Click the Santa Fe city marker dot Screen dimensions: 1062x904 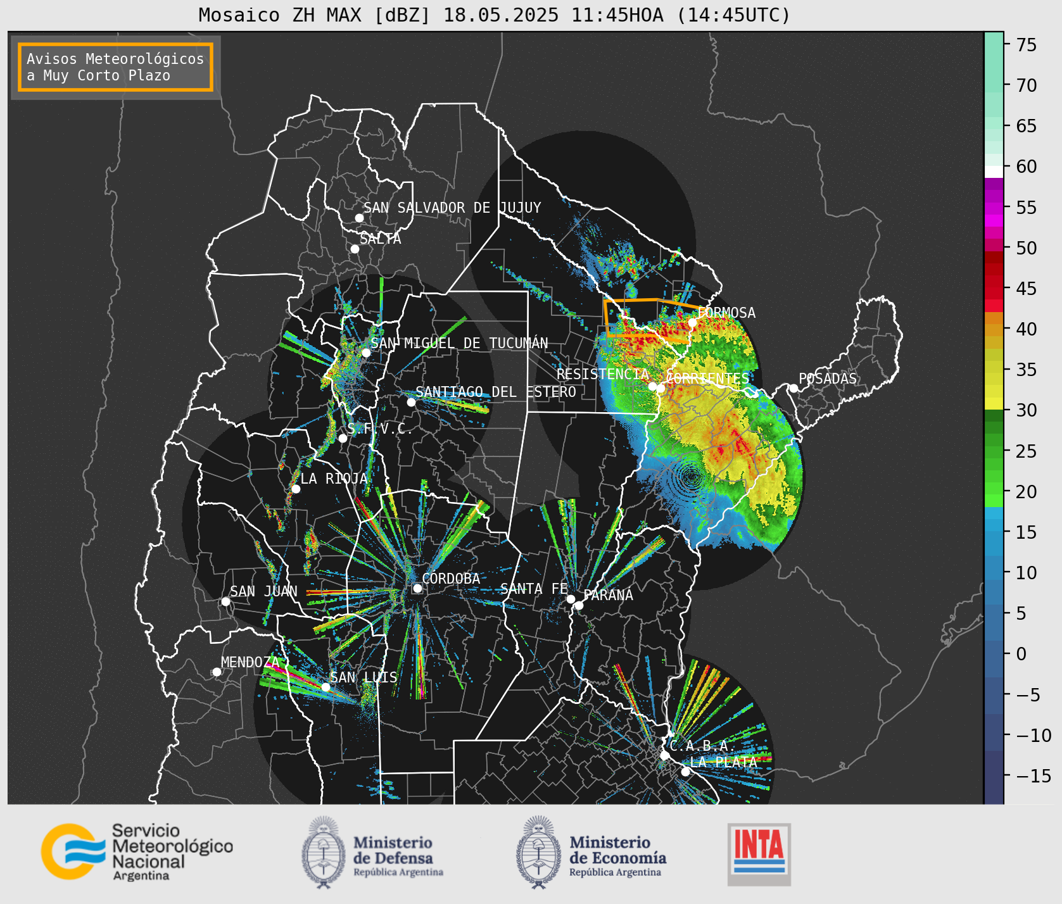571,599
